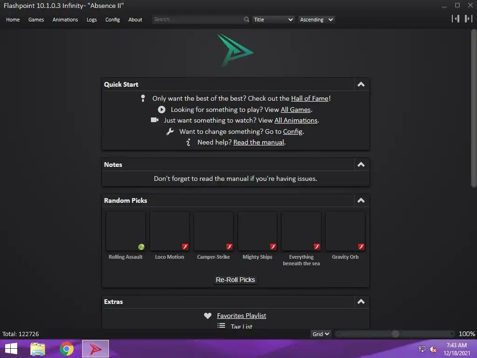
Task: Follow the All Games link
Action: click(295, 110)
